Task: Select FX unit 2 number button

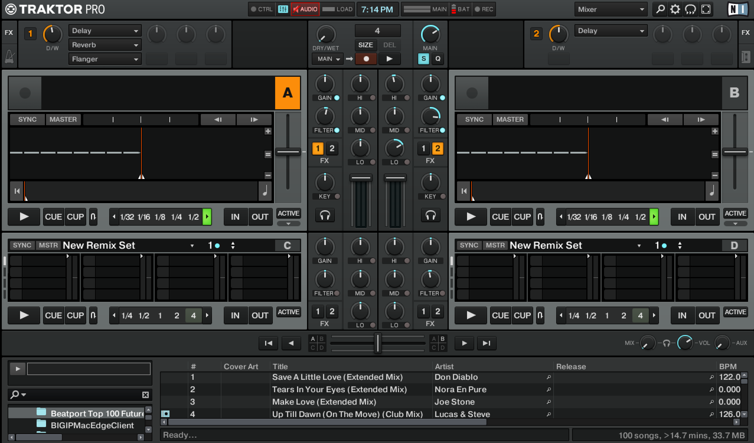Action: 536,33
